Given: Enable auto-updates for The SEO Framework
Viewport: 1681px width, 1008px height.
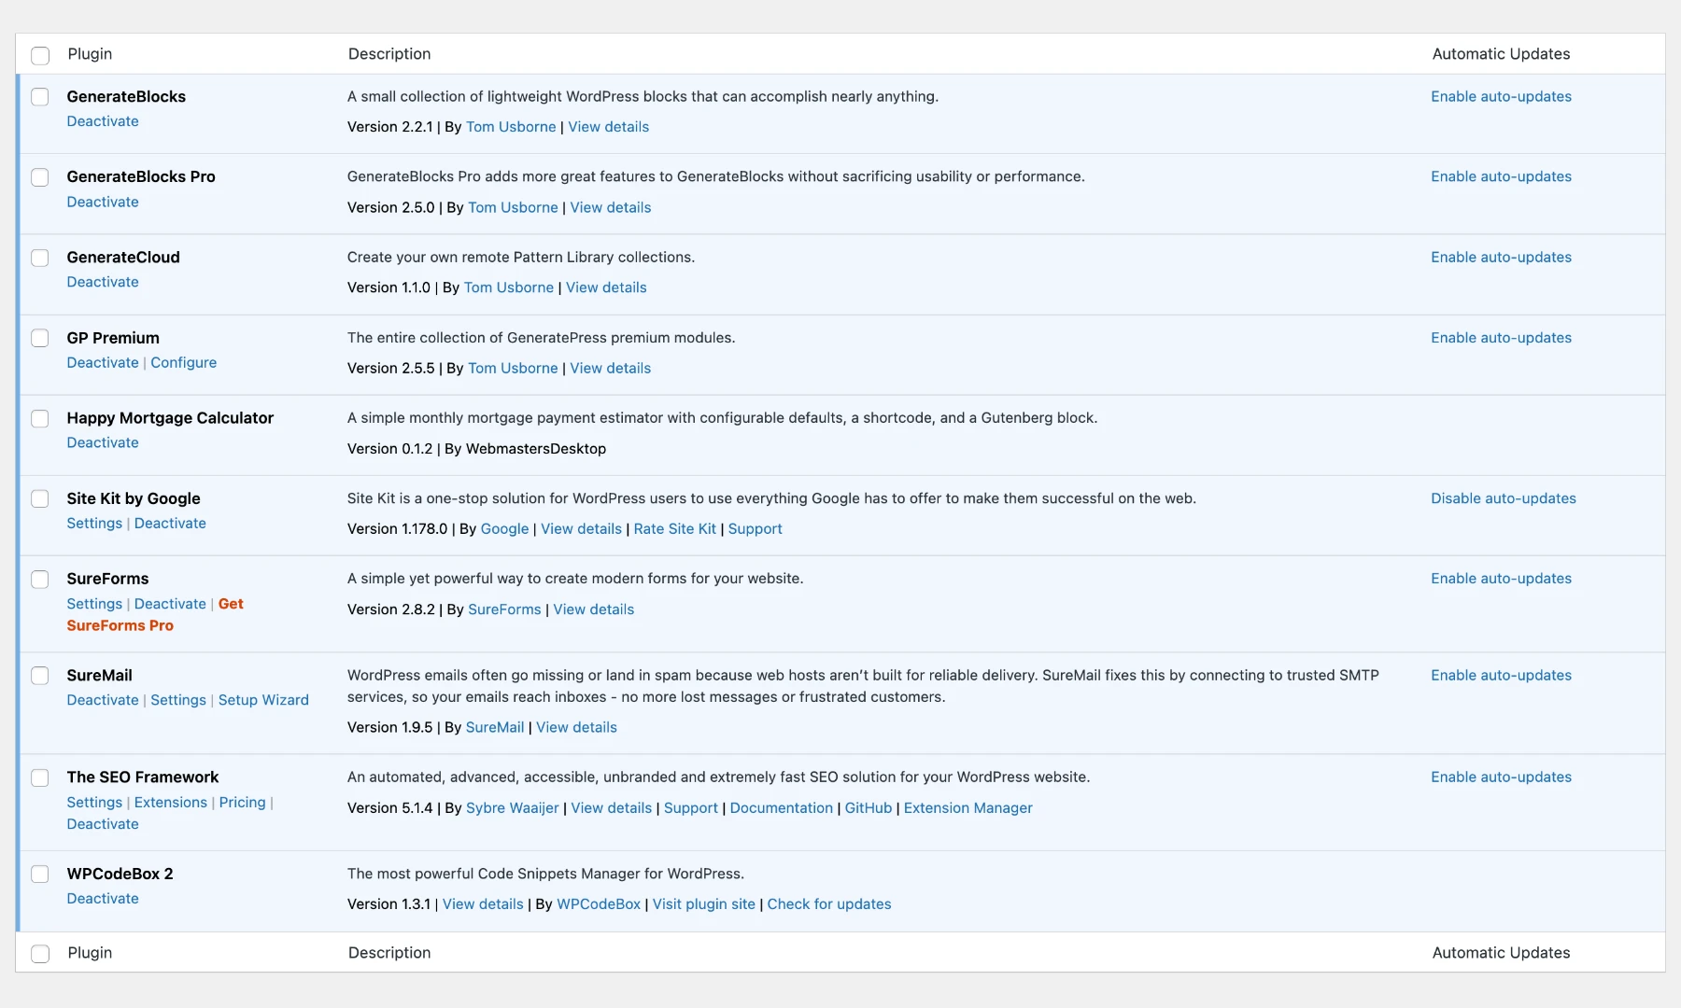Looking at the screenshot, I should [x=1501, y=777].
